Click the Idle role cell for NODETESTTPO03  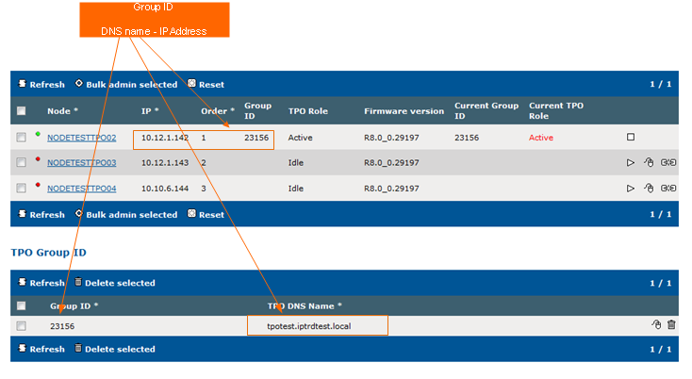pos(296,163)
